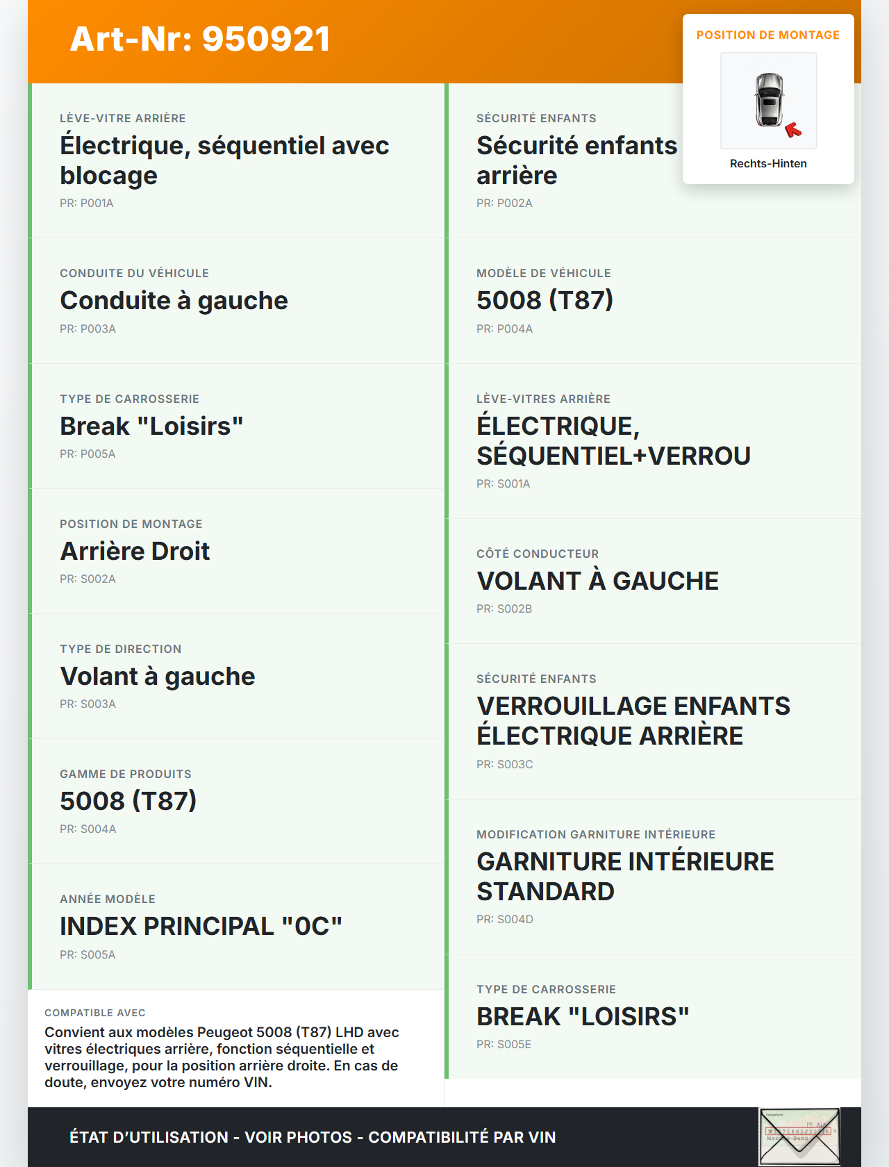
Task: Click the "ÉLECTRIQUE, SÉQUENTIEL+VERROU" entry
Action: (613, 441)
